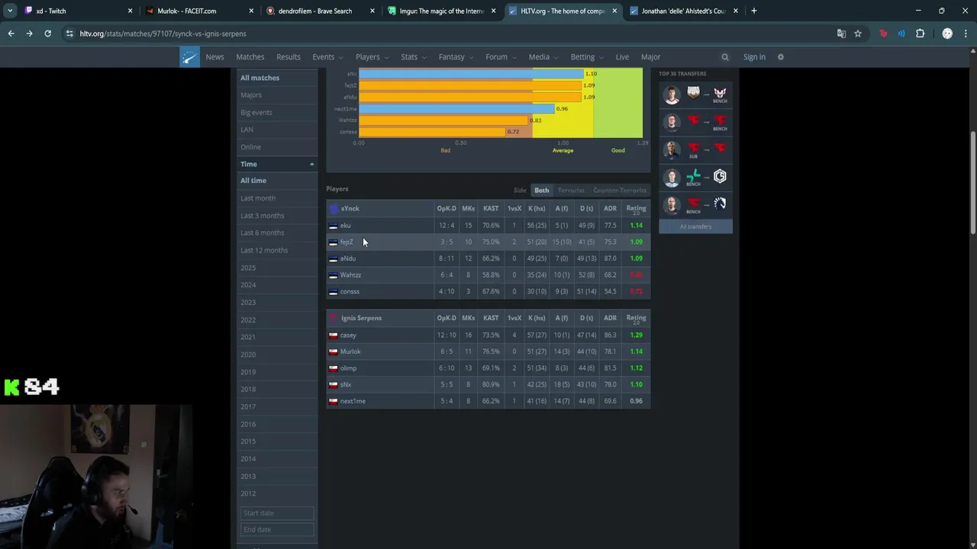
Task: Click the All transfers button
Action: [695, 226]
